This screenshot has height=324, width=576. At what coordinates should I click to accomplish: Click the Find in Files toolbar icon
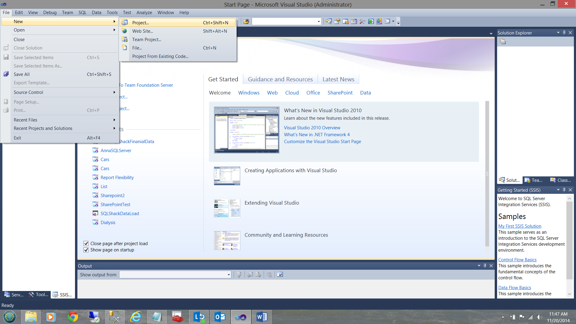tap(246, 22)
